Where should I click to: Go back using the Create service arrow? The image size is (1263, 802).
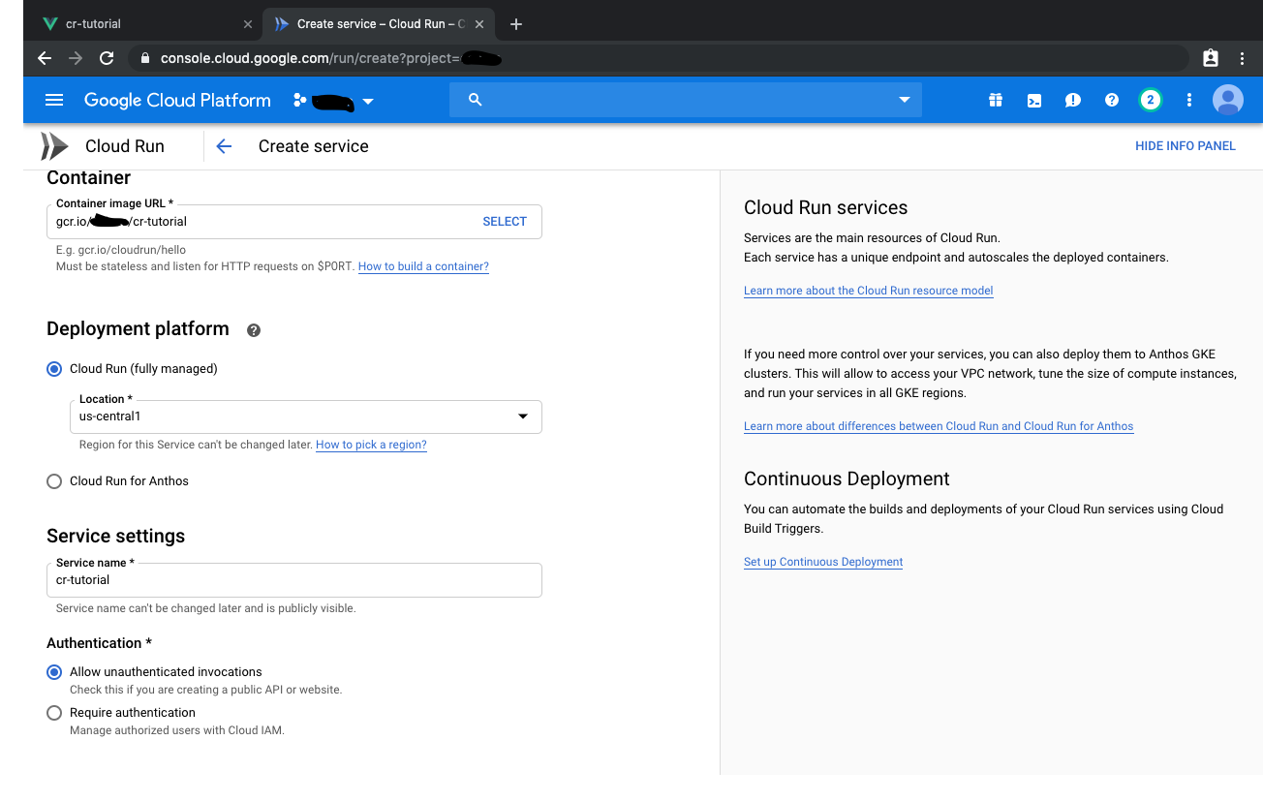pyautogui.click(x=224, y=146)
